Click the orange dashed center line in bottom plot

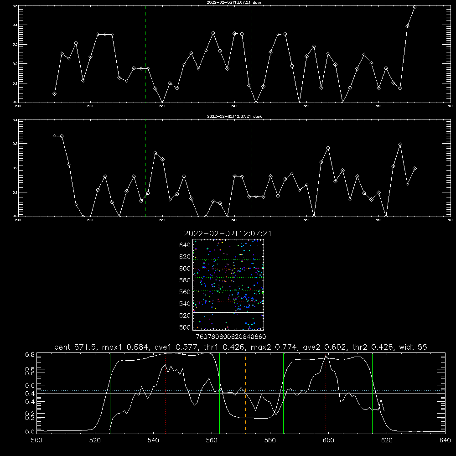pos(245,393)
